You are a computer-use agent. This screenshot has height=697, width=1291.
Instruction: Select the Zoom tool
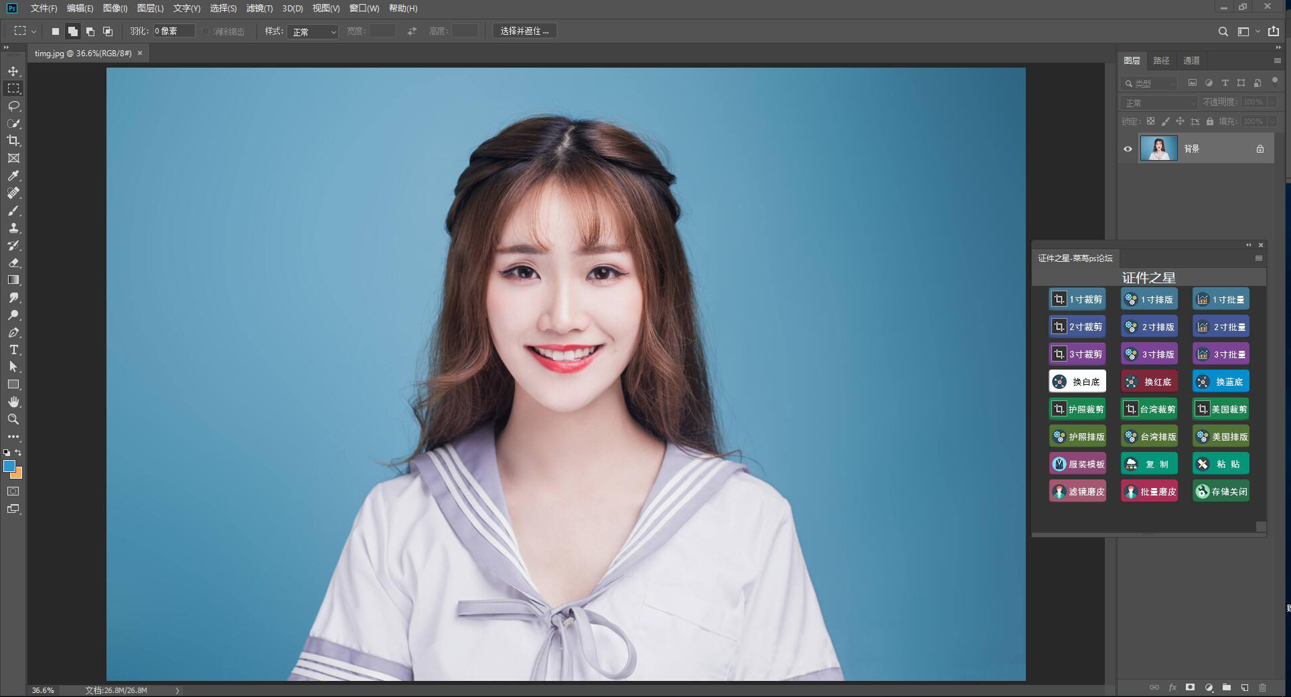pyautogui.click(x=13, y=419)
